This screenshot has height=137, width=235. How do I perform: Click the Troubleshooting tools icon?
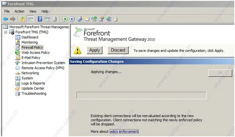[18, 94]
